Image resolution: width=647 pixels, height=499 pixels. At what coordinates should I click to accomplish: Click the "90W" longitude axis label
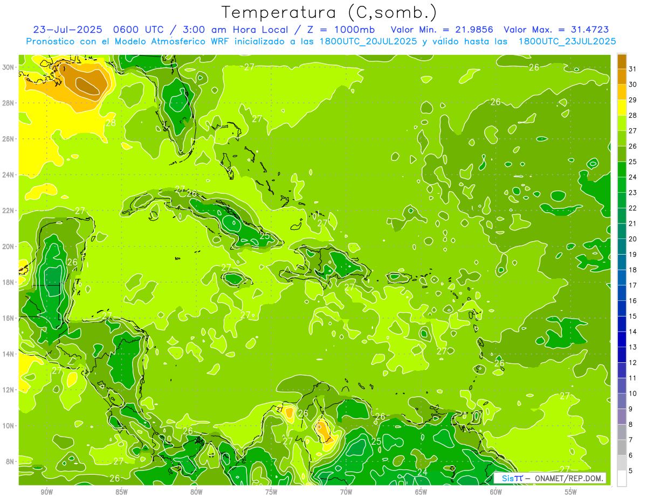[46, 492]
